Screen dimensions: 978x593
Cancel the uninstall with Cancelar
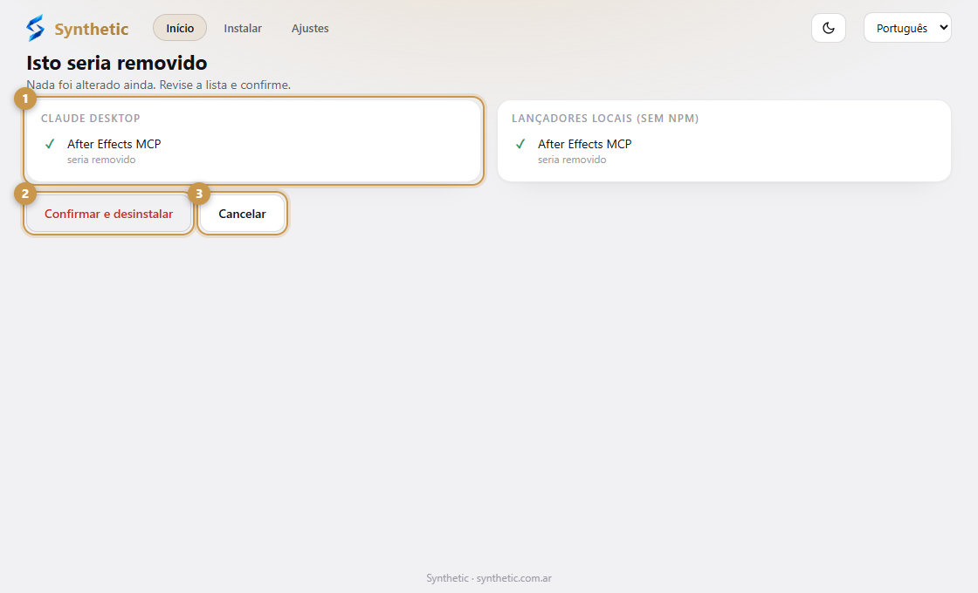tap(242, 214)
